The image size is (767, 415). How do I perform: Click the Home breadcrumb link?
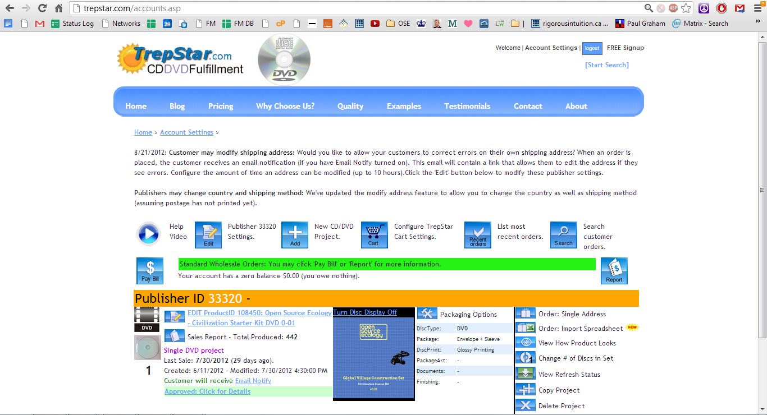143,132
